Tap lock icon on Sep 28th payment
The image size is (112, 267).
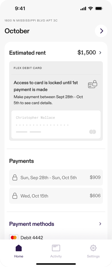point(15,178)
